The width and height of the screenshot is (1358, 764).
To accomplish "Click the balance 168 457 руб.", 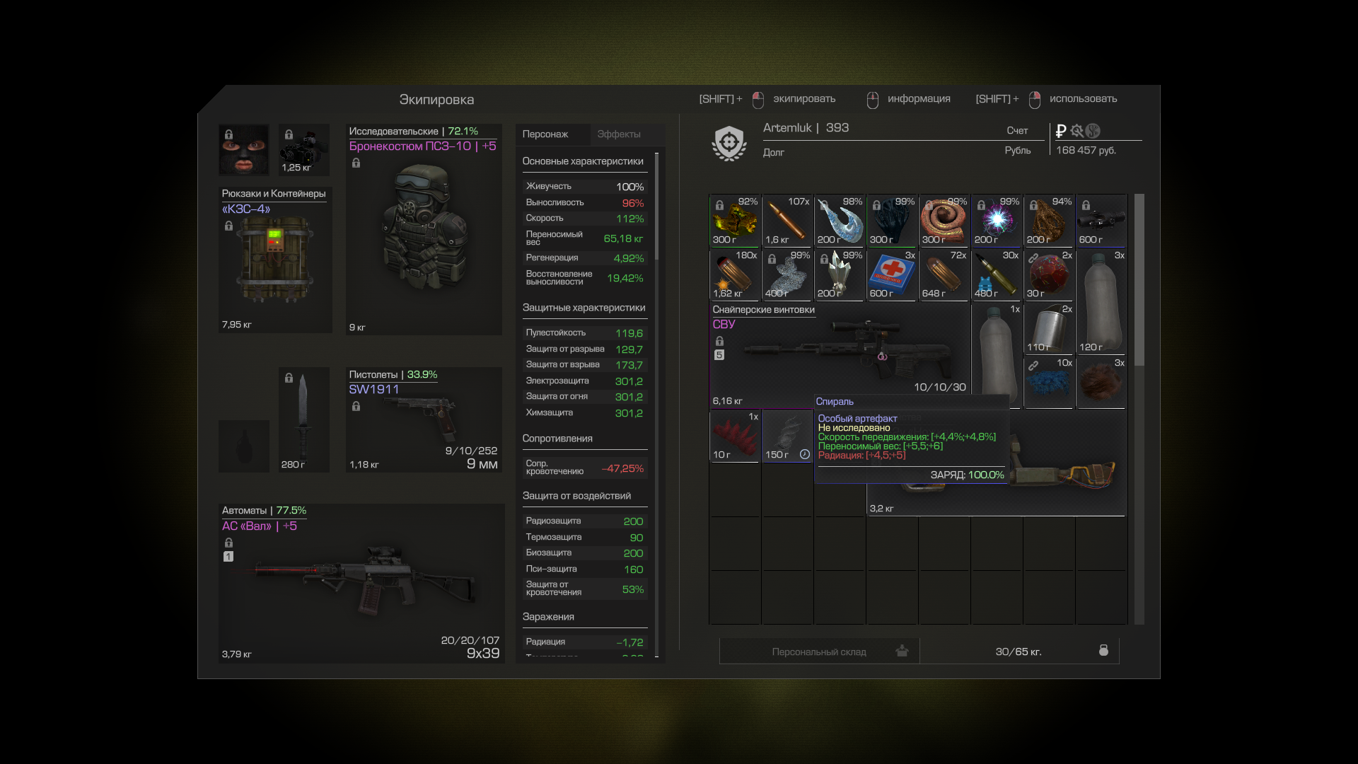I will pyautogui.click(x=1086, y=151).
